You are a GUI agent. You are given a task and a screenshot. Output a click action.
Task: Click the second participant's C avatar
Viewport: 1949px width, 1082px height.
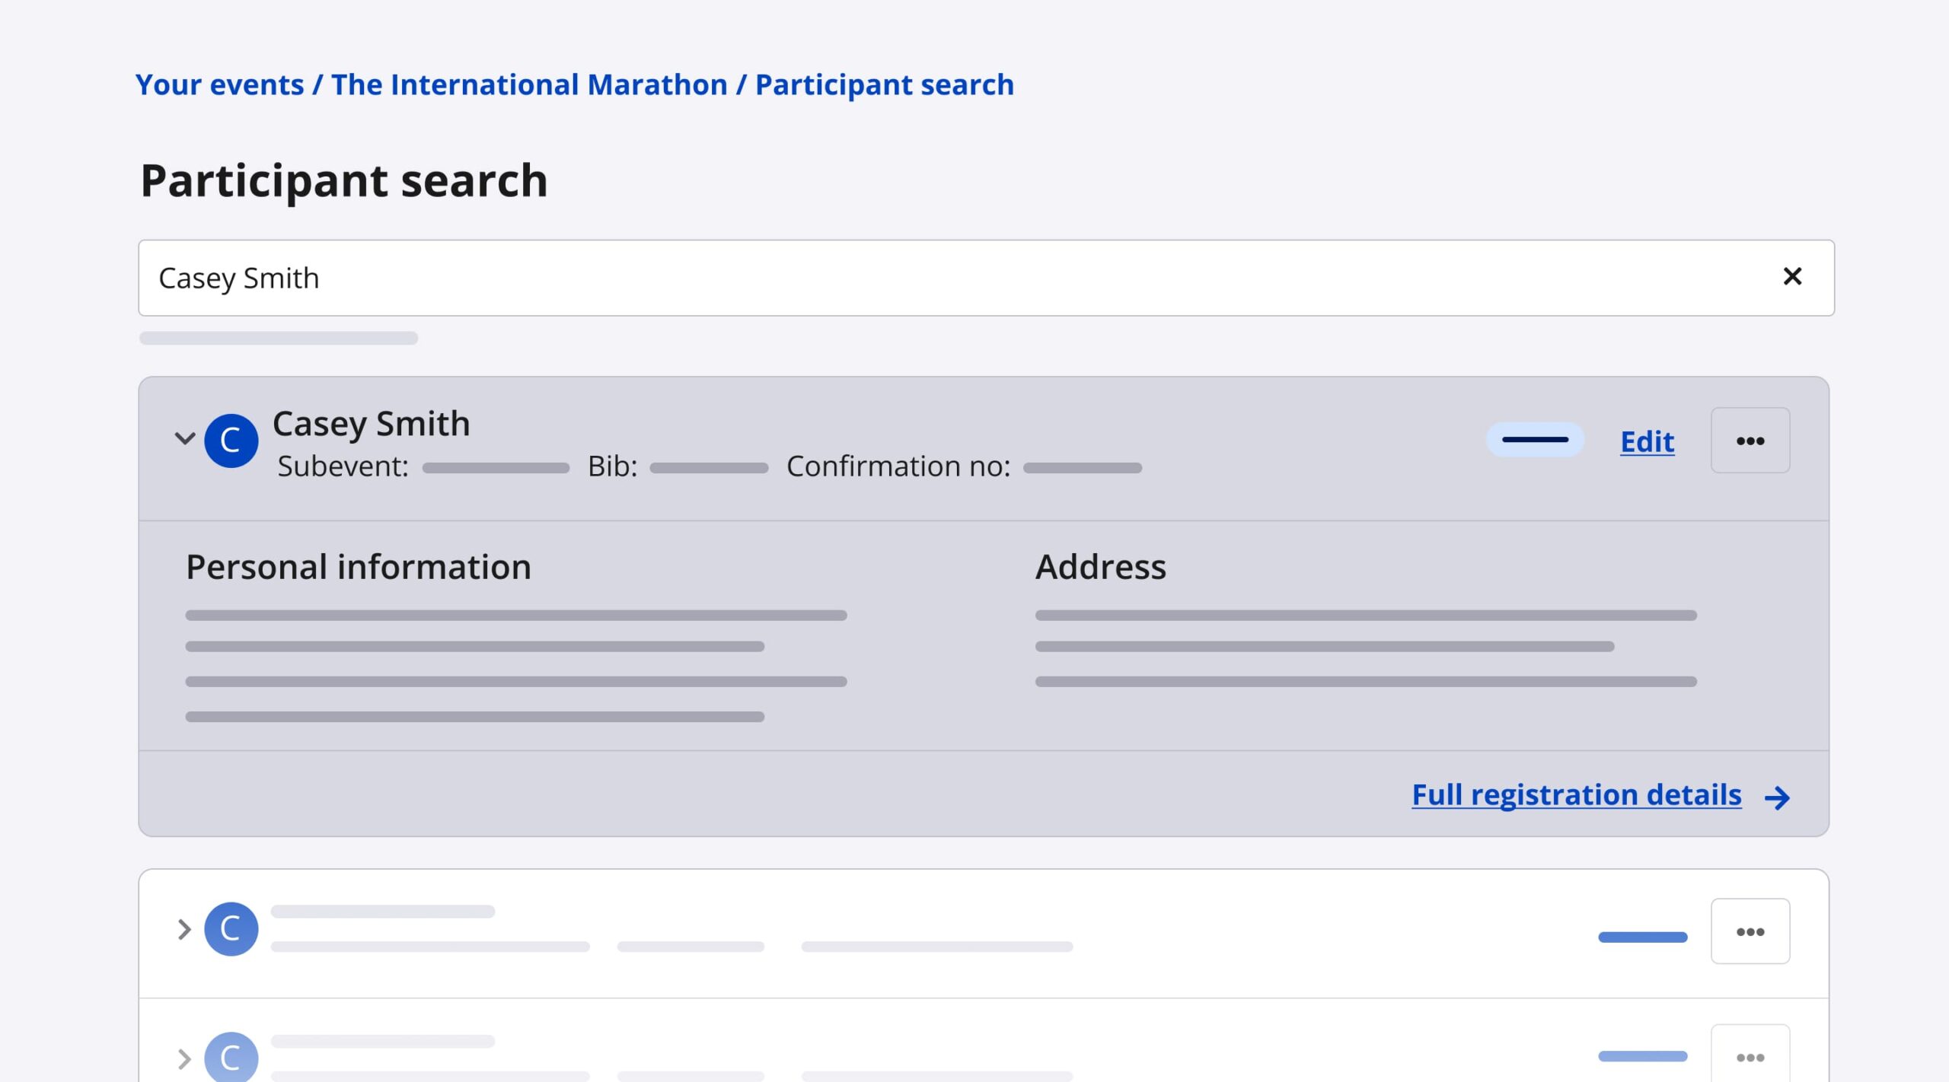click(231, 929)
